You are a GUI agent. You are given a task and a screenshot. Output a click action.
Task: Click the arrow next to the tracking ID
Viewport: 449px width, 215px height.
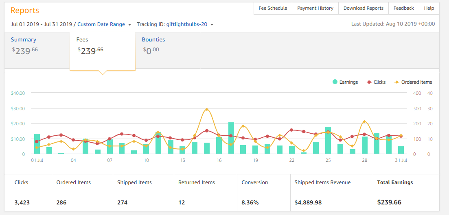click(212, 25)
